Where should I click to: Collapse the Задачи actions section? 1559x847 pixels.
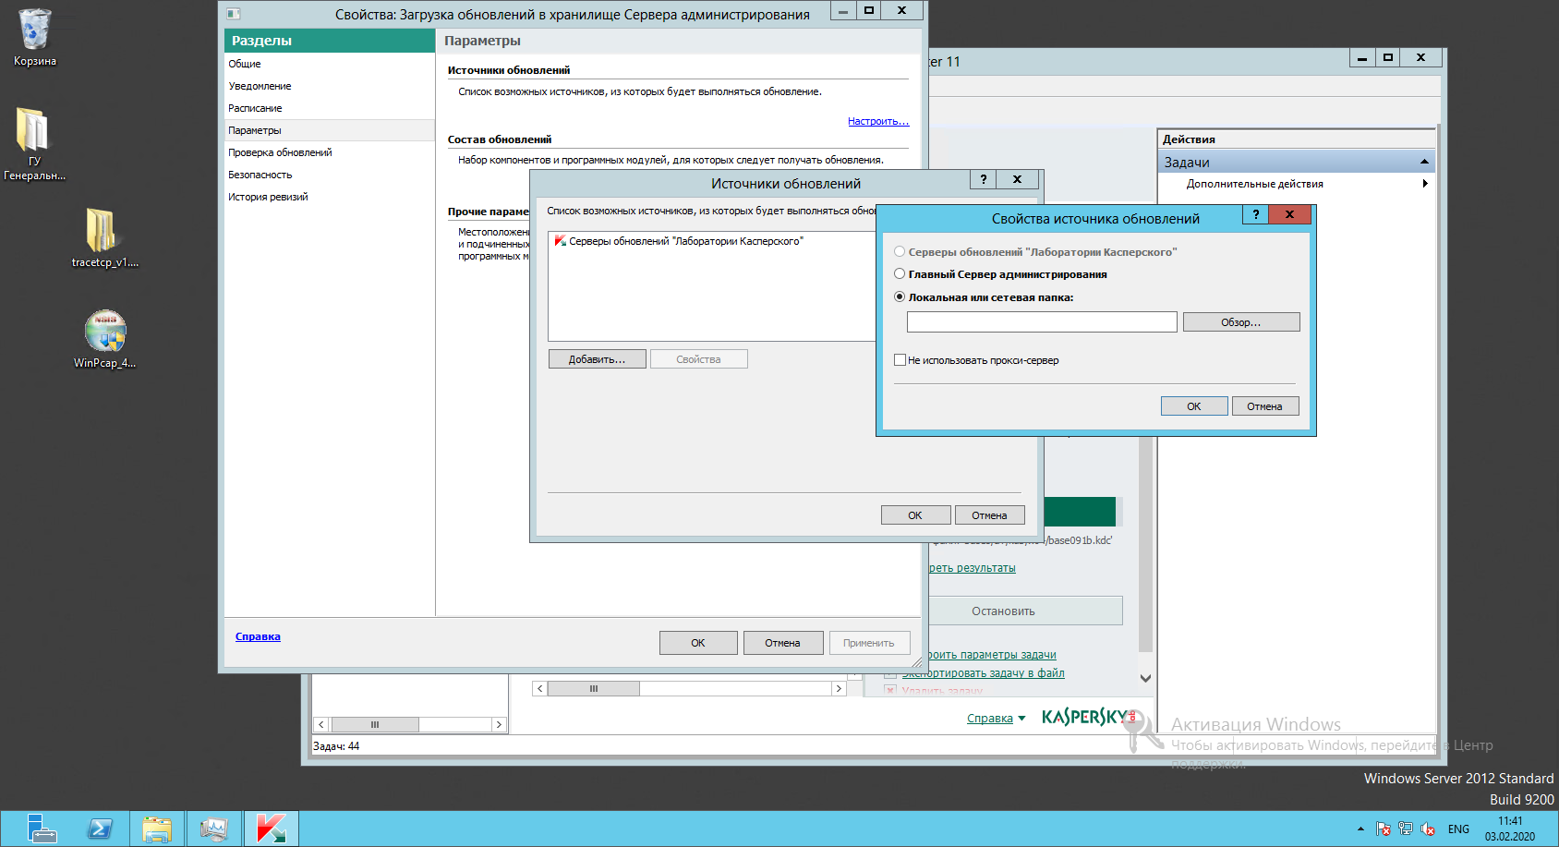pos(1424,163)
